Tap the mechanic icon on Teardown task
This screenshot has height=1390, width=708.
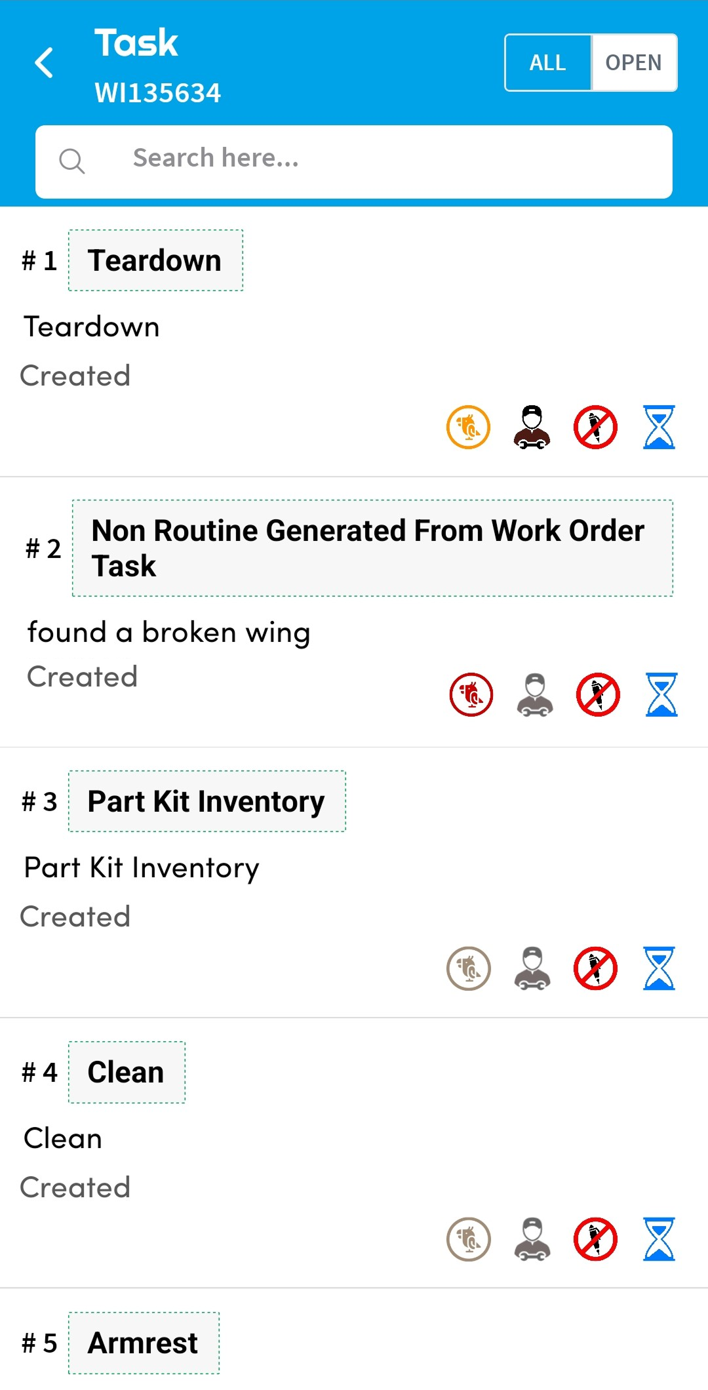coord(532,427)
